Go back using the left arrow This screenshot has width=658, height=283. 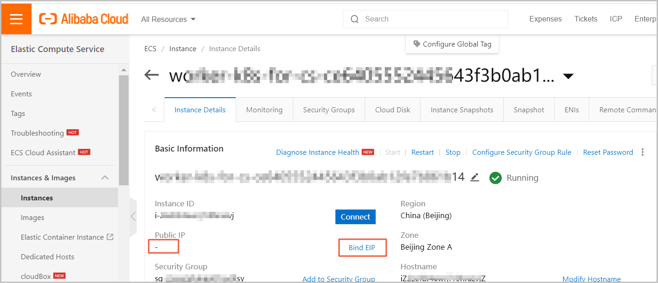tap(151, 75)
